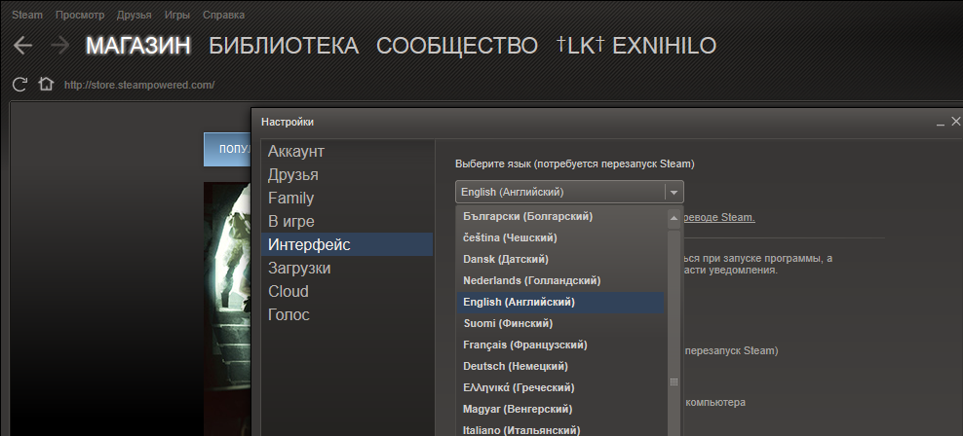Choose highlighted English (Английский) list item
This screenshot has width=963, height=436.
click(x=560, y=302)
